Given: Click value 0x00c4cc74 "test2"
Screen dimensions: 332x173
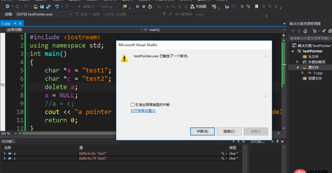Looking at the screenshot, I should click(x=93, y=158).
